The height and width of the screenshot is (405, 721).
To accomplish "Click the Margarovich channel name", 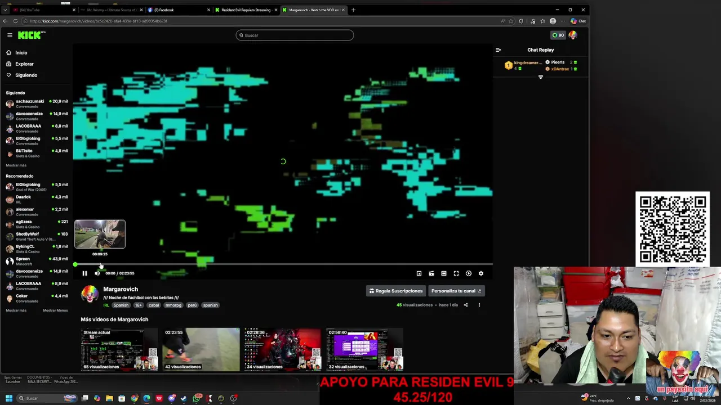I will click(x=121, y=289).
